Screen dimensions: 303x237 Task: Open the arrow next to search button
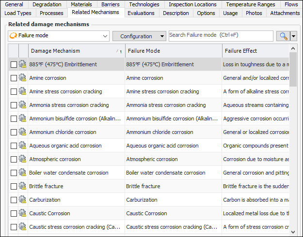click(293, 36)
